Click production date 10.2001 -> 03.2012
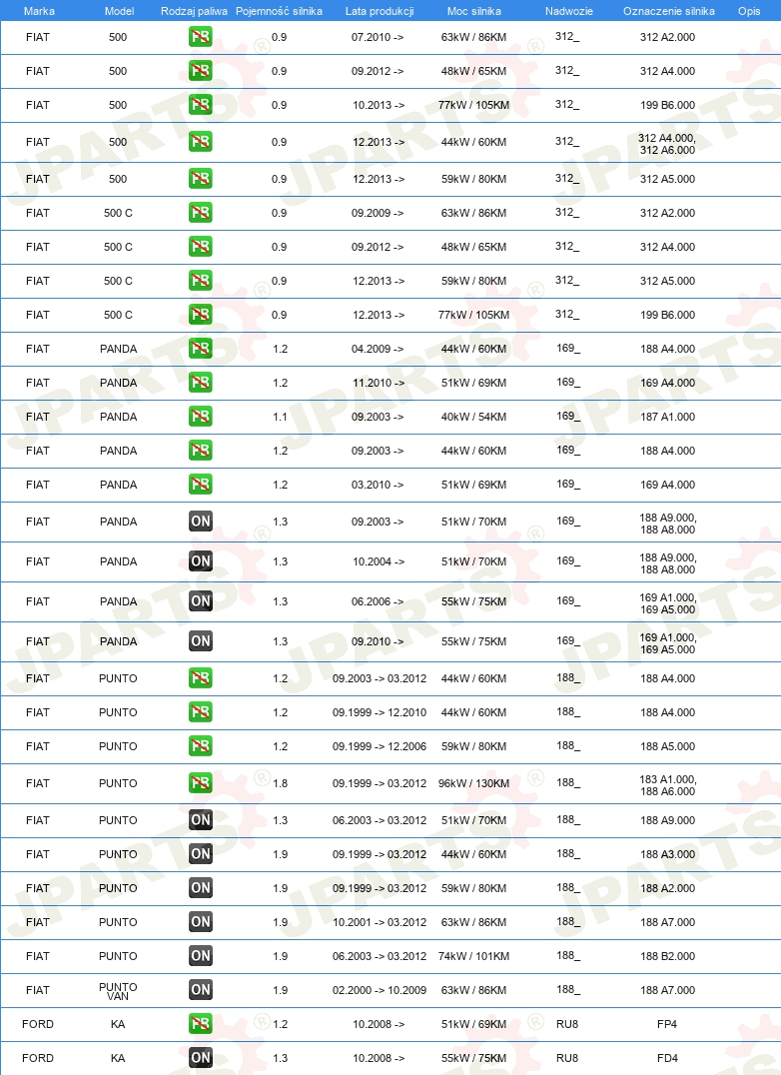The image size is (781, 1075). tap(380, 922)
